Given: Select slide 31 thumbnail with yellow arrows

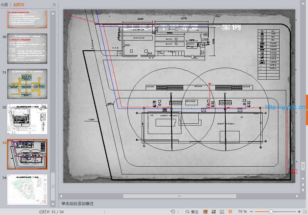Looking at the screenshot, I should 27,84.
